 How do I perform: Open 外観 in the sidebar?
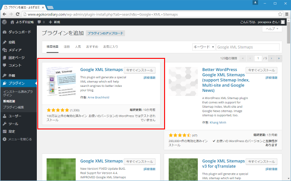pos(18,76)
